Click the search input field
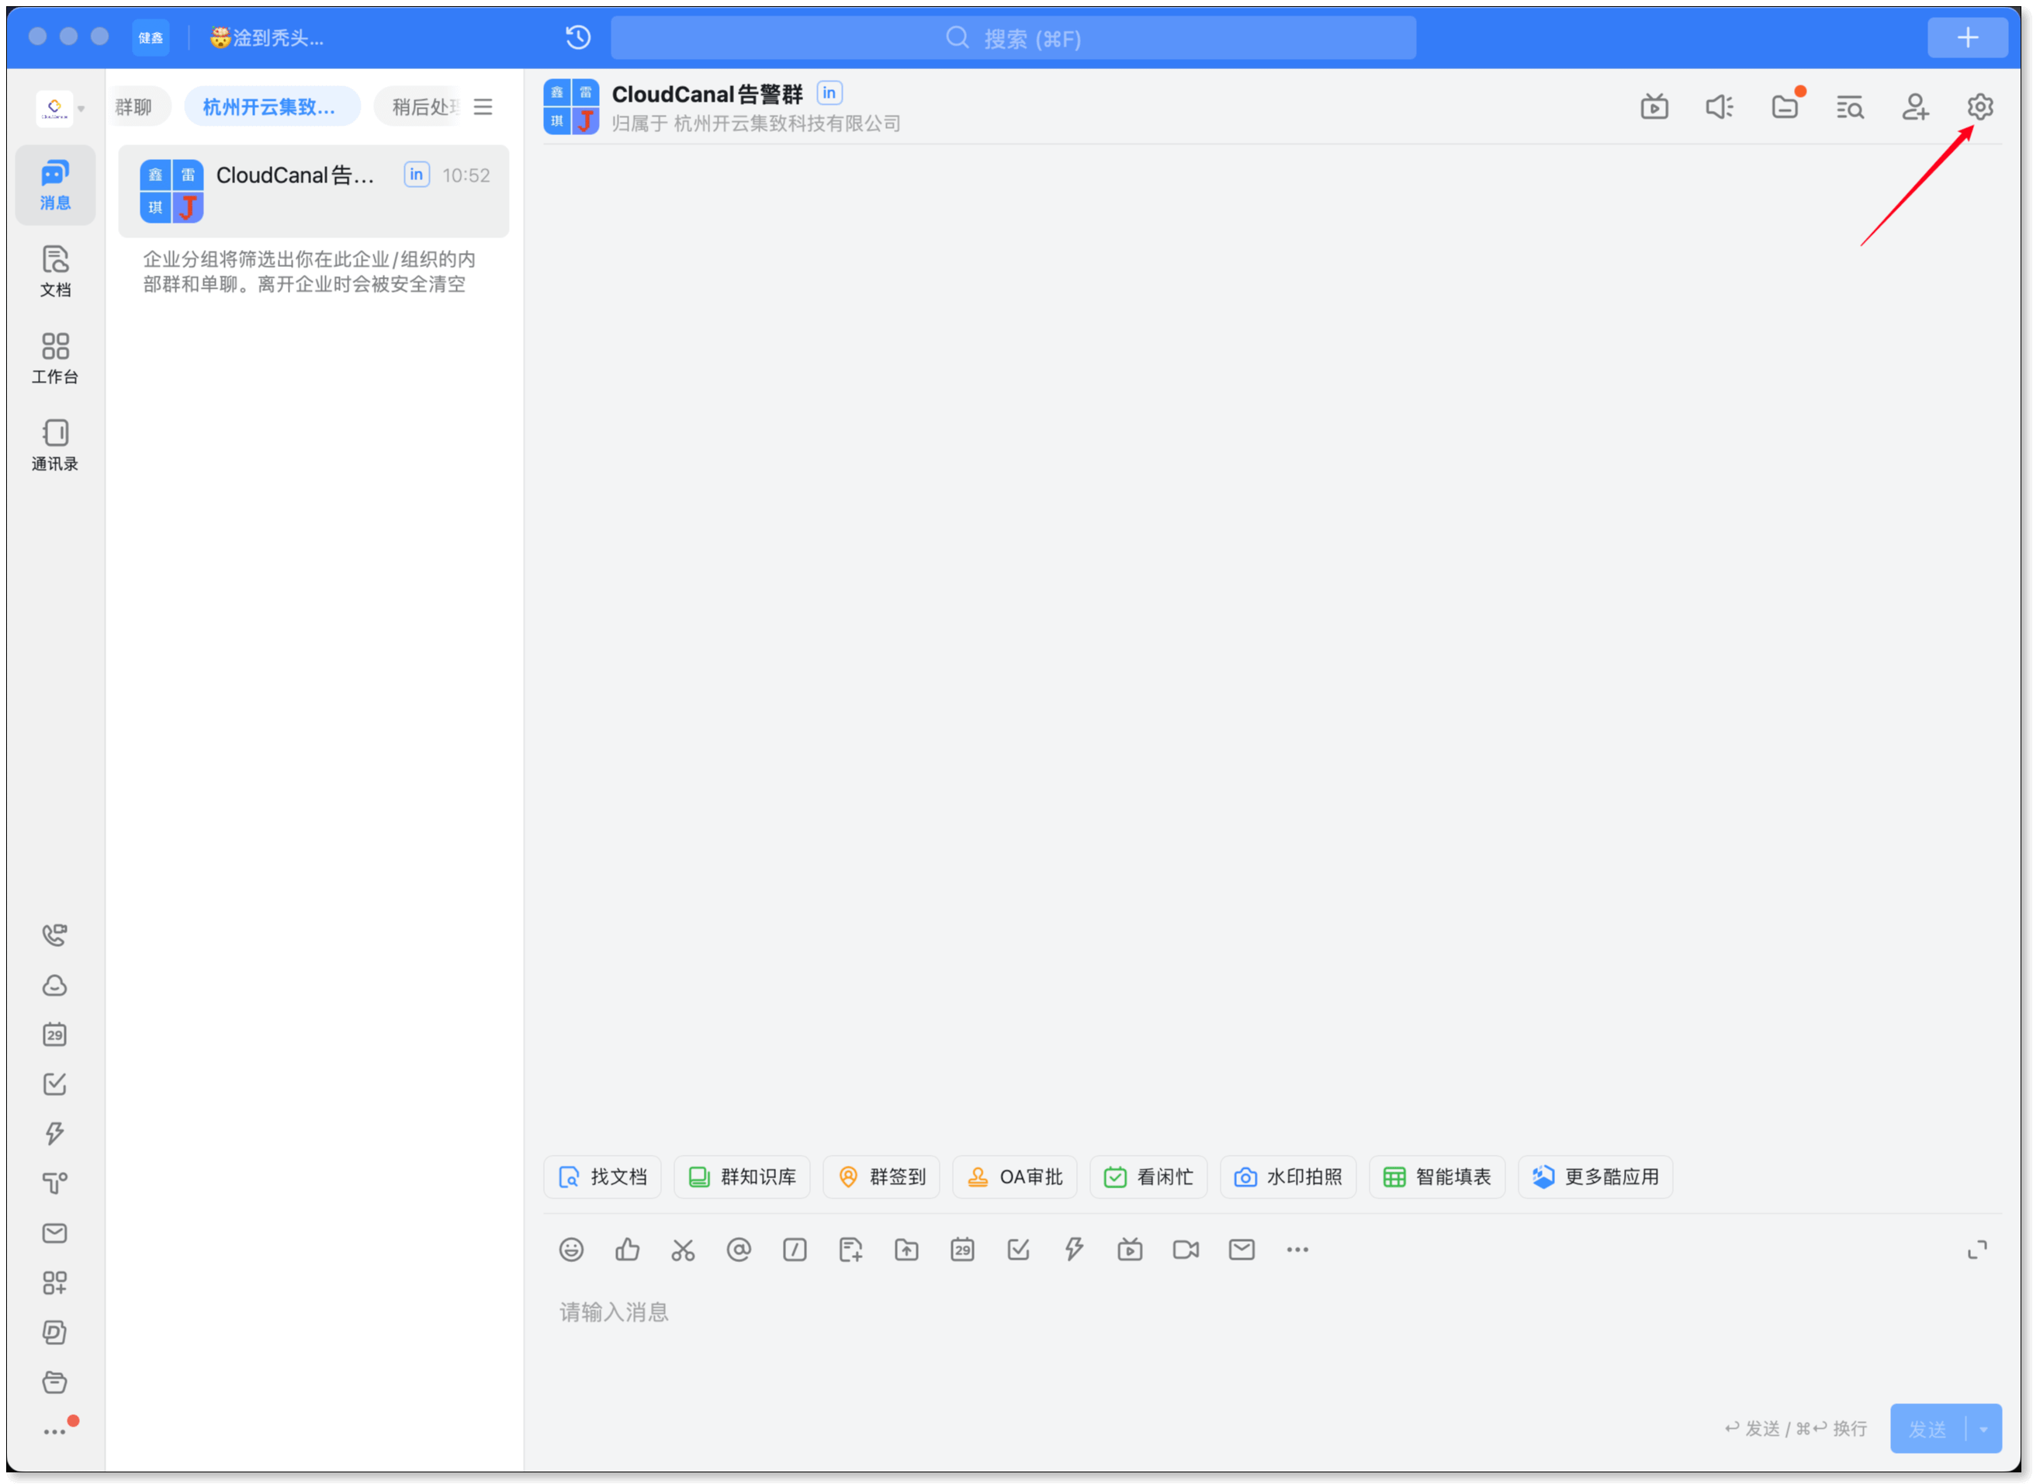 point(1013,38)
